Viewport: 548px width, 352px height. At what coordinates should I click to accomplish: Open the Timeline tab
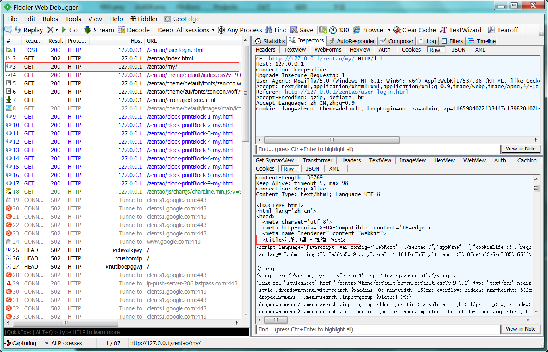coord(482,41)
